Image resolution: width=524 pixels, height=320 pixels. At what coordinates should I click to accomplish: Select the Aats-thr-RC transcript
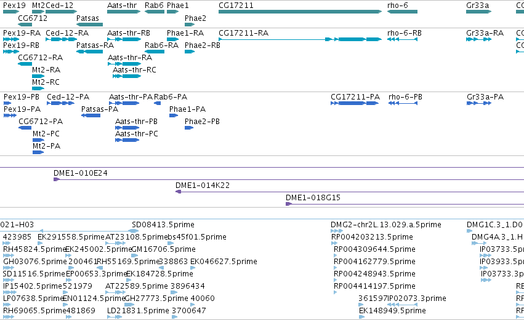[127, 76]
